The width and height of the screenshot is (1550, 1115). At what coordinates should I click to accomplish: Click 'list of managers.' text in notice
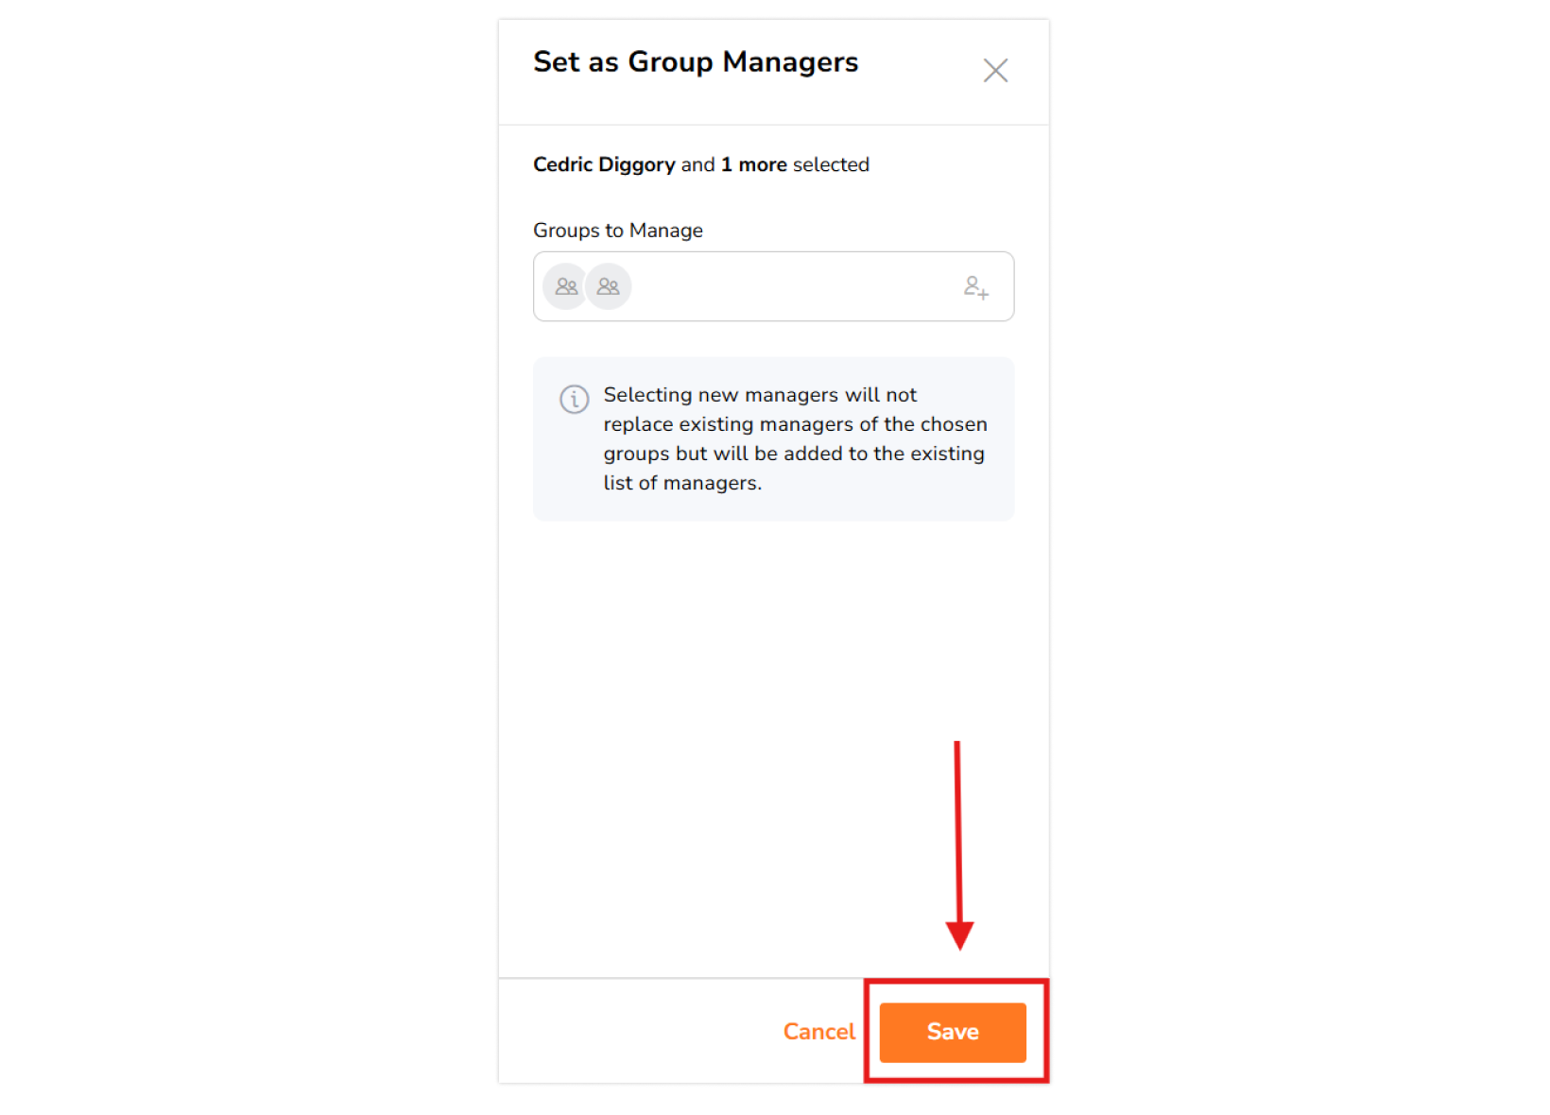pos(682,483)
